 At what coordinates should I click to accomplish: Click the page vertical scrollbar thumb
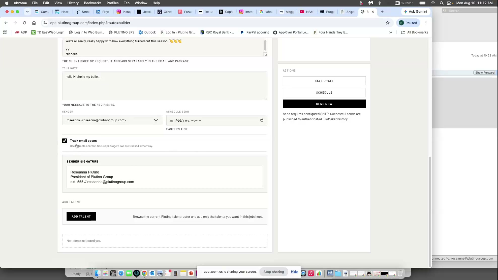click(x=430, y=212)
